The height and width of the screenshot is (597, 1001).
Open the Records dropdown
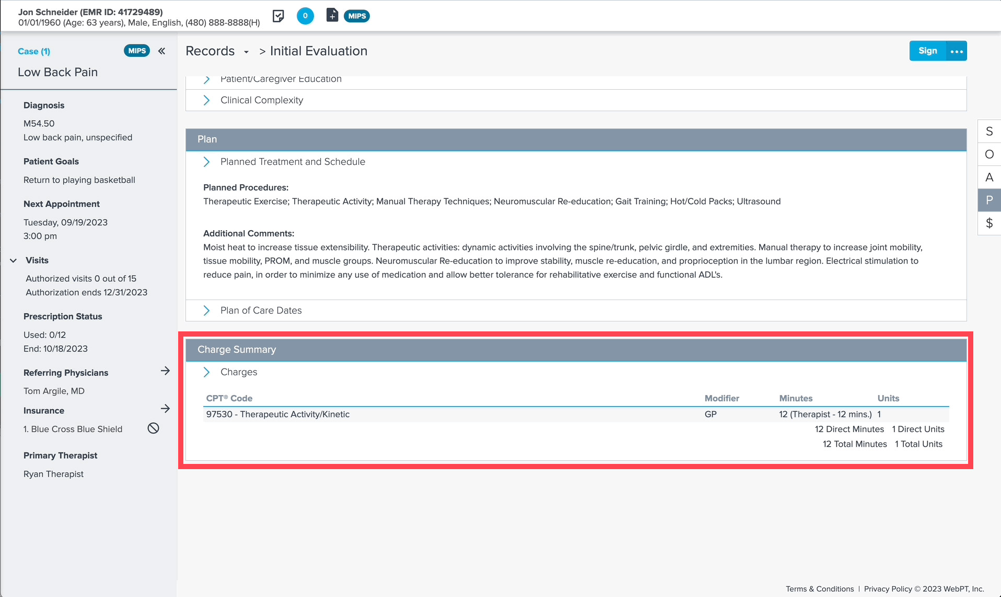[x=246, y=51]
